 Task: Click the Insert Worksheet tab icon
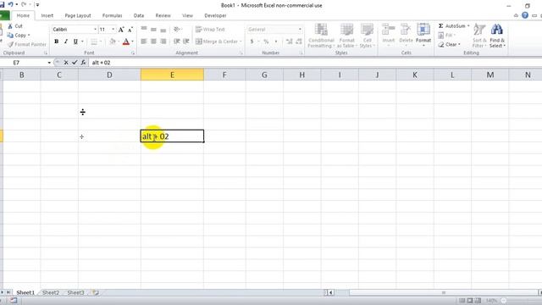pyautogui.click(x=95, y=292)
